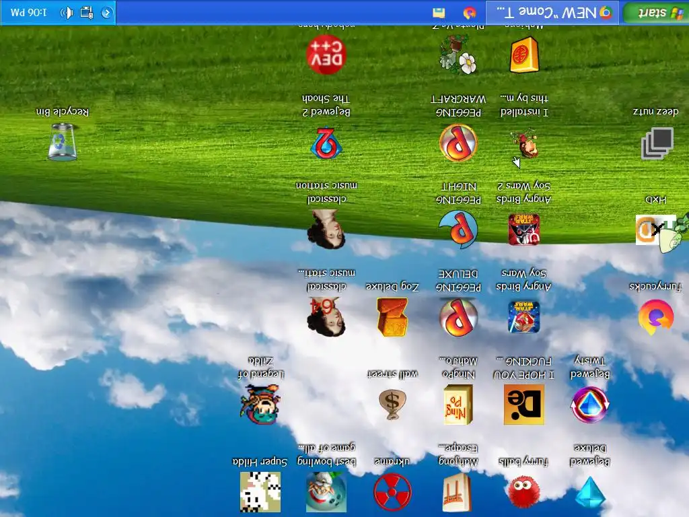Click the 'furry balls' label text
Image resolution: width=689 pixels, height=517 pixels.
523,462
